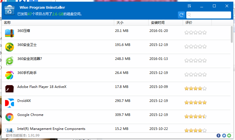The image size is (235, 140).
Task: Click the 360安全浏览器7 name text
Action: pyautogui.click(x=30, y=59)
